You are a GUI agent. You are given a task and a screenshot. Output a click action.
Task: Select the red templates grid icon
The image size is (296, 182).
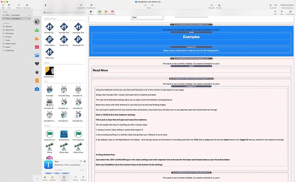pyautogui.click(x=37, y=47)
